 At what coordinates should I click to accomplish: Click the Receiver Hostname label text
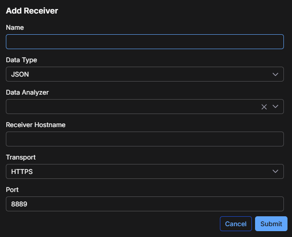click(x=36, y=125)
